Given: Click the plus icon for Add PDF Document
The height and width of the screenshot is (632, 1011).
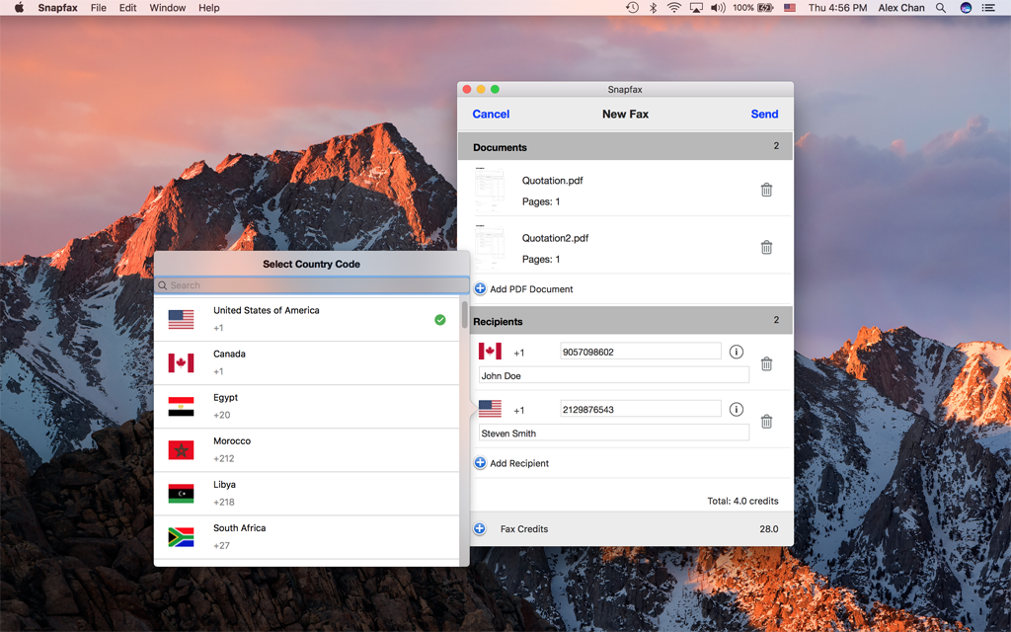Looking at the screenshot, I should (480, 289).
